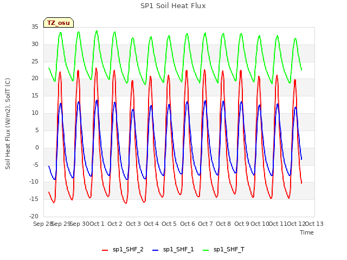
Task: Toggle the sp1_SHF_1 legend entry
Action: [173, 250]
